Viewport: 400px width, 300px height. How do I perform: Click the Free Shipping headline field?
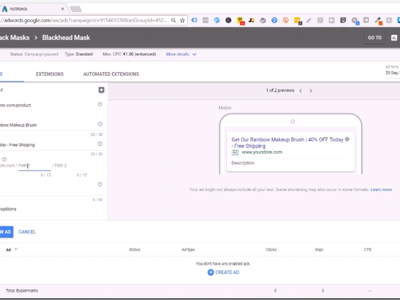click(48, 145)
